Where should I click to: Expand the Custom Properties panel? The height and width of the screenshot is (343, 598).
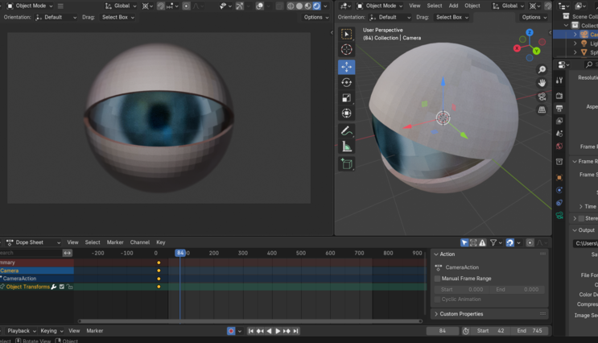pos(461,314)
